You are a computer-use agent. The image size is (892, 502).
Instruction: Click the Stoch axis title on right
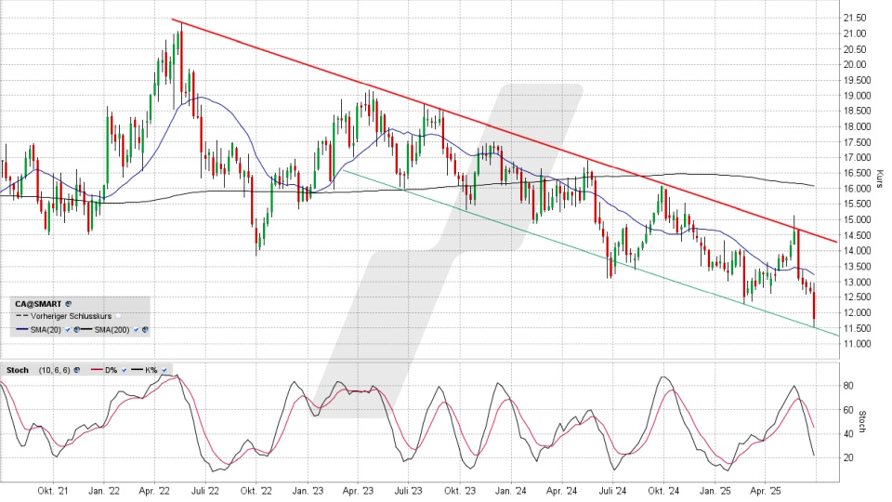coord(862,422)
